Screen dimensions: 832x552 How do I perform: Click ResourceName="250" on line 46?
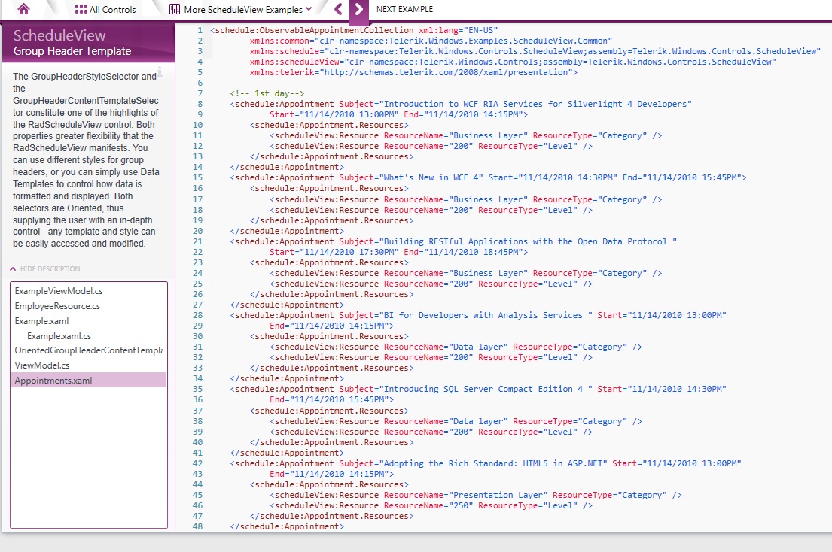(428, 505)
